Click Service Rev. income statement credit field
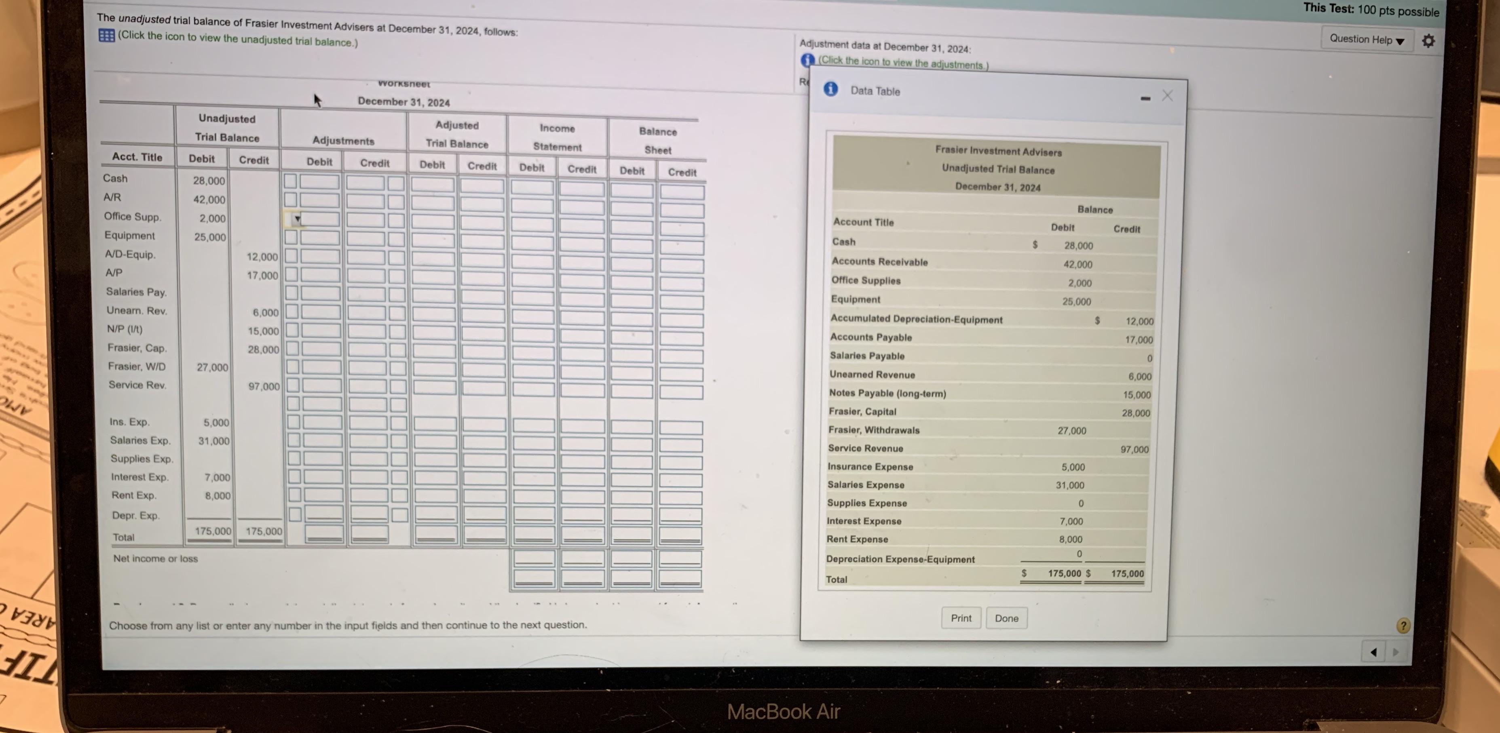Screen dimensions: 1500x733 pos(582,389)
